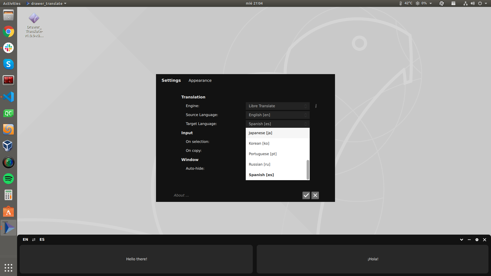Click the cancel X button in settings
Viewport: 491px width, 276px height.
click(315, 195)
